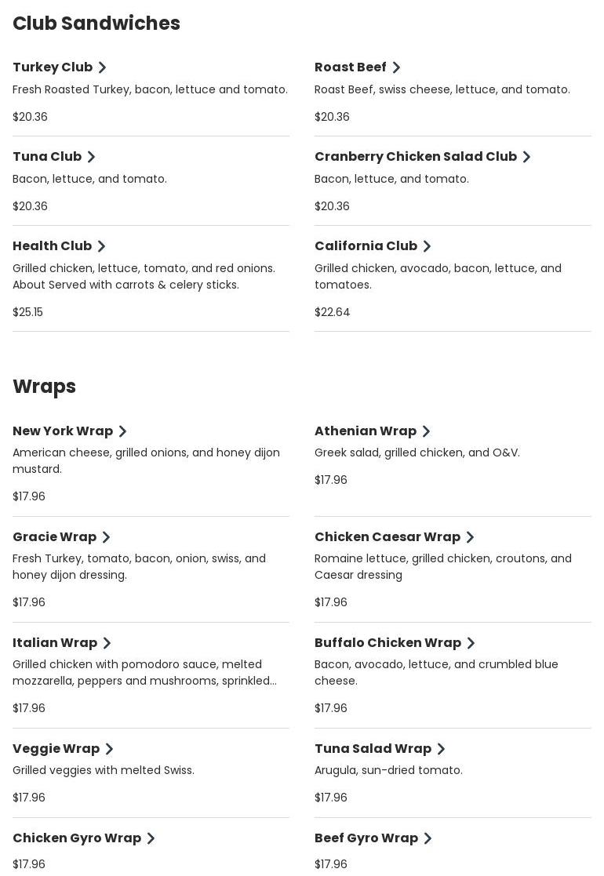
Task: Click the chevron next to Turkey Club
Action: coord(102,68)
